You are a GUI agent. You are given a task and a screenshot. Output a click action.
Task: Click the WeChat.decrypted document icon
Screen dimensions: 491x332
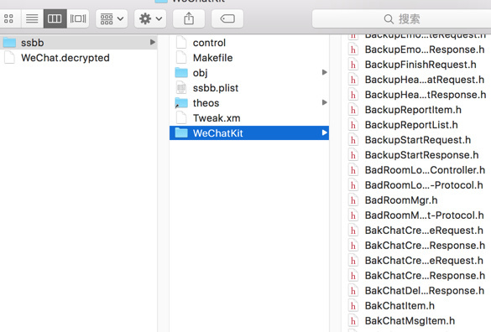pyautogui.click(x=9, y=58)
